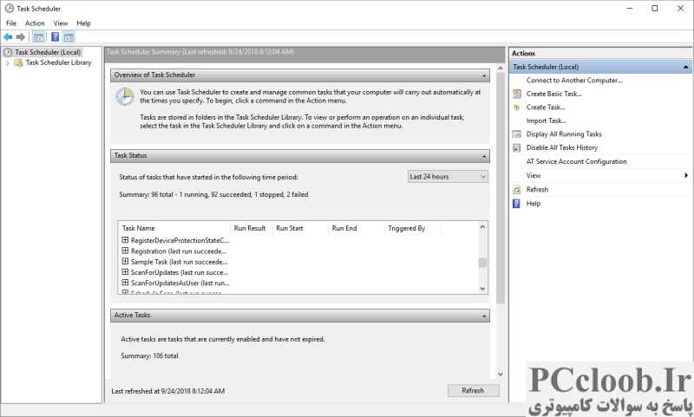This screenshot has height=417, width=694.
Task: Minimize the Task Scheduler window
Action: [x=630, y=9]
